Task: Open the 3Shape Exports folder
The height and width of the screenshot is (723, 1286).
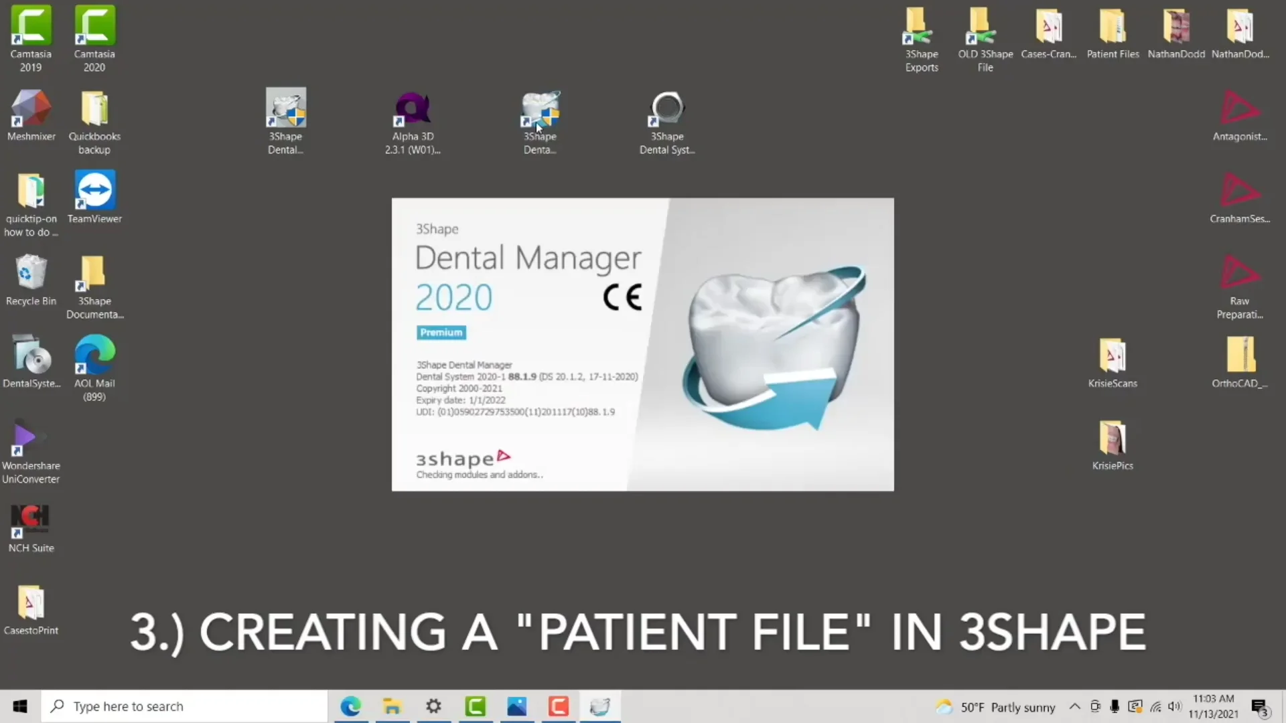Action: pos(922,39)
